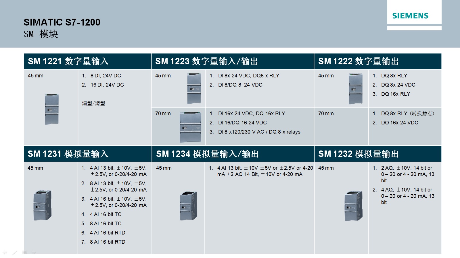Open the slideshow pen pointer options icon
The image size is (460, 258).
pyautogui.click(x=15, y=252)
